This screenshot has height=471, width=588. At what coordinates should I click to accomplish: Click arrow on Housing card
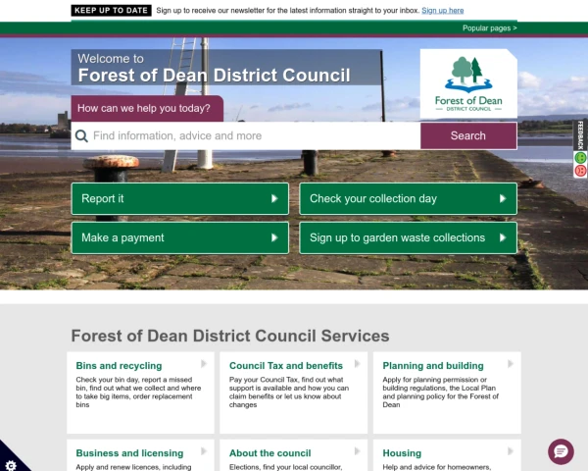pos(511,451)
